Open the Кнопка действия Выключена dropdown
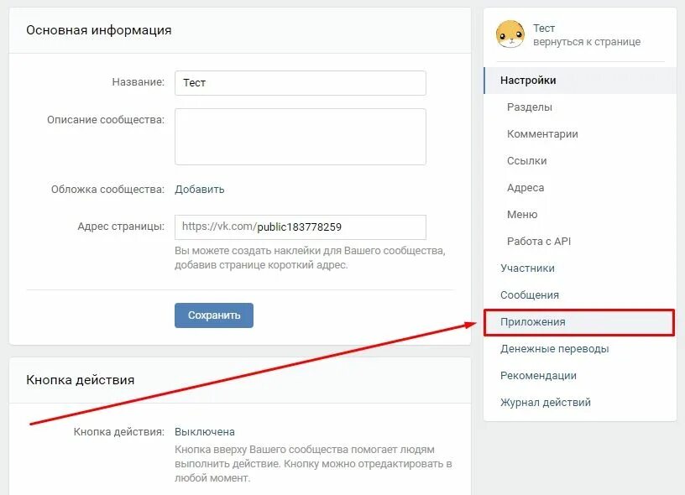Viewport: 685px width, 495px height. click(x=205, y=432)
